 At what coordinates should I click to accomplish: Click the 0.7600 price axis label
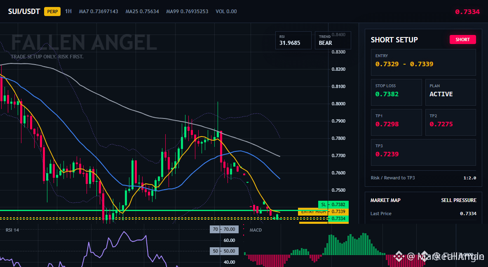click(x=339, y=173)
